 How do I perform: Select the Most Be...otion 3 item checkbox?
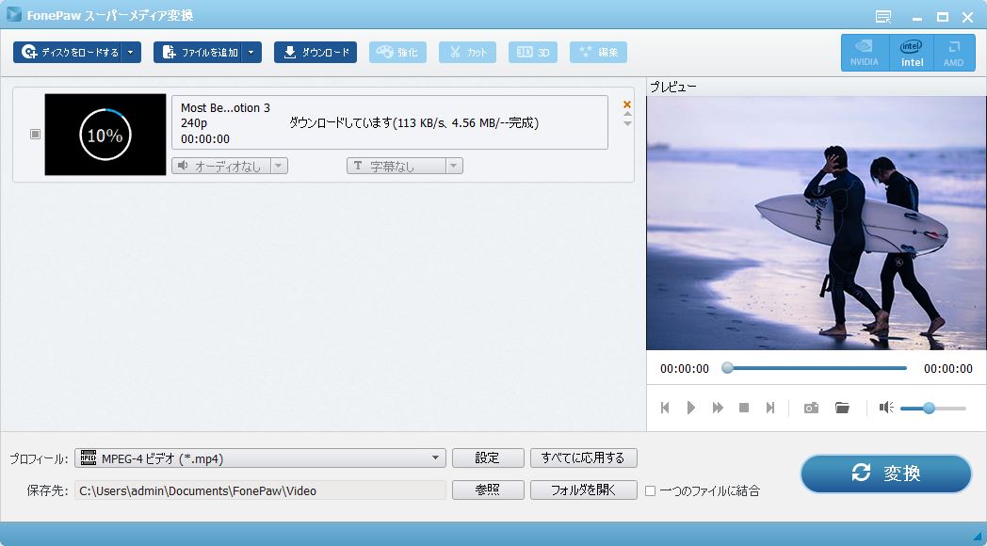(36, 135)
